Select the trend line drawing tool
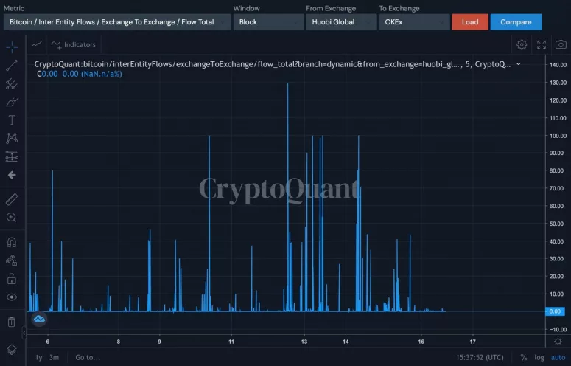The height and width of the screenshot is (366, 571). [x=12, y=65]
